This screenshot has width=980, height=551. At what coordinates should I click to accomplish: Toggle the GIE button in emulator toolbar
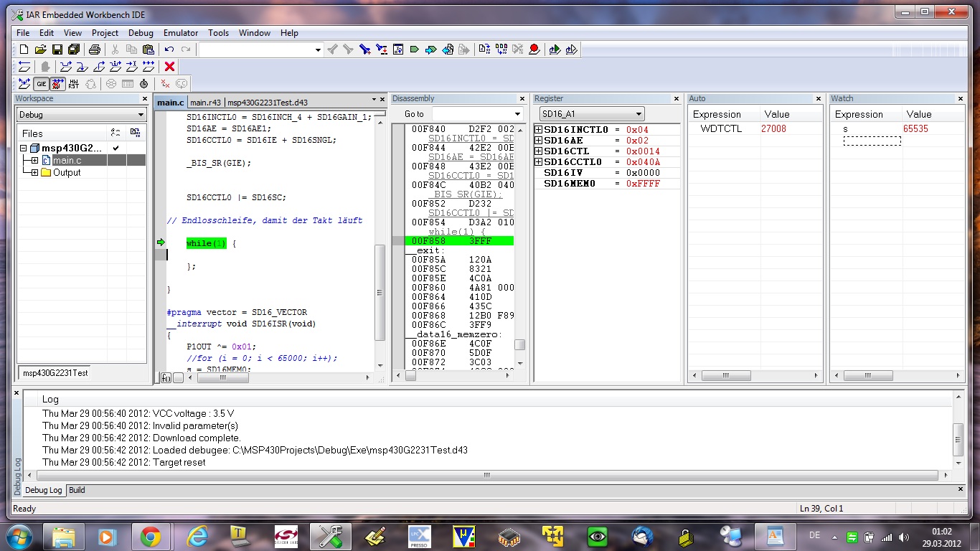pyautogui.click(x=41, y=84)
